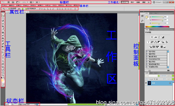Add a Brightness/Contrast adjustment
The image size is (175, 106).
click(x=152, y=37)
